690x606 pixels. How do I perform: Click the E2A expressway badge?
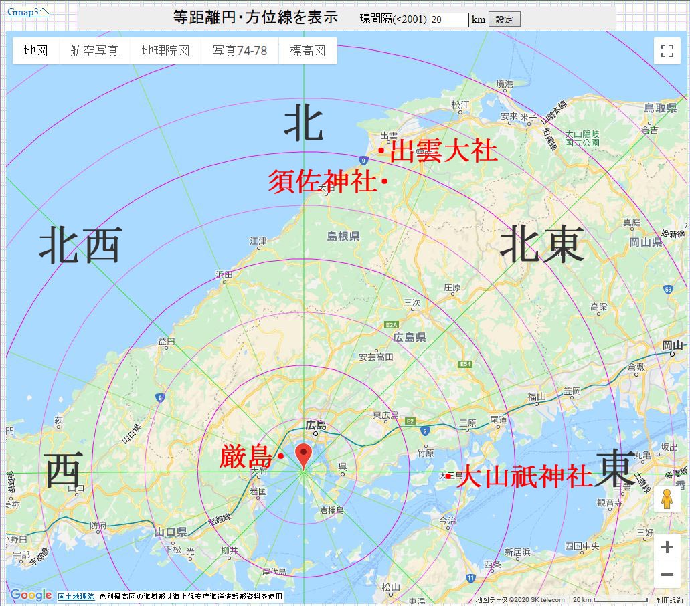[392, 325]
